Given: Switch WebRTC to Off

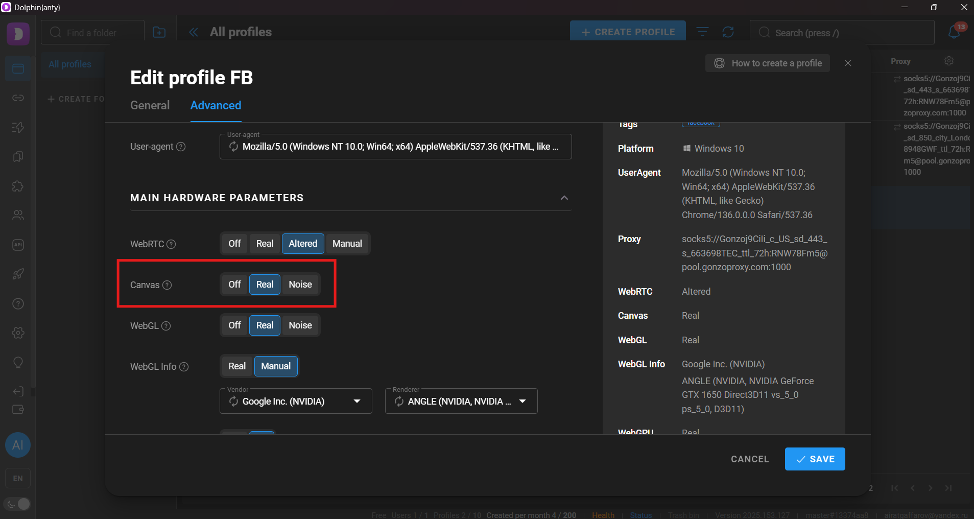Looking at the screenshot, I should pos(234,244).
